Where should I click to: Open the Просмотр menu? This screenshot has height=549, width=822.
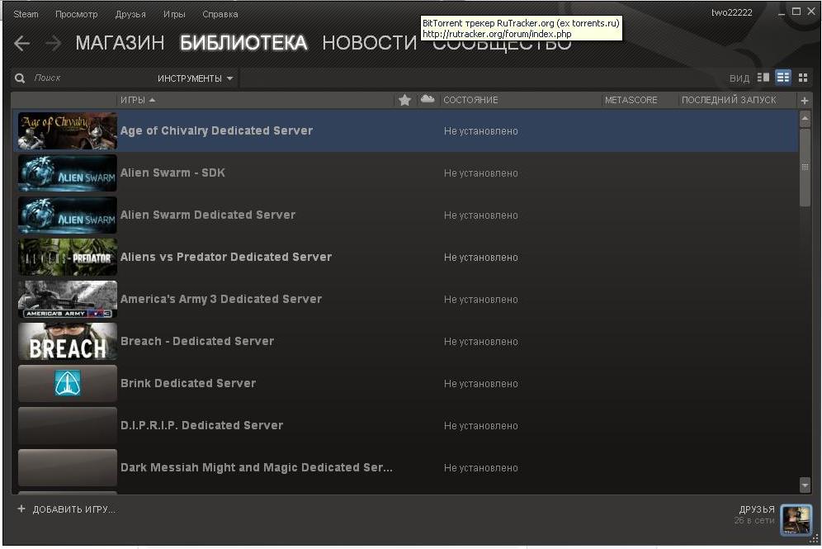pos(77,14)
